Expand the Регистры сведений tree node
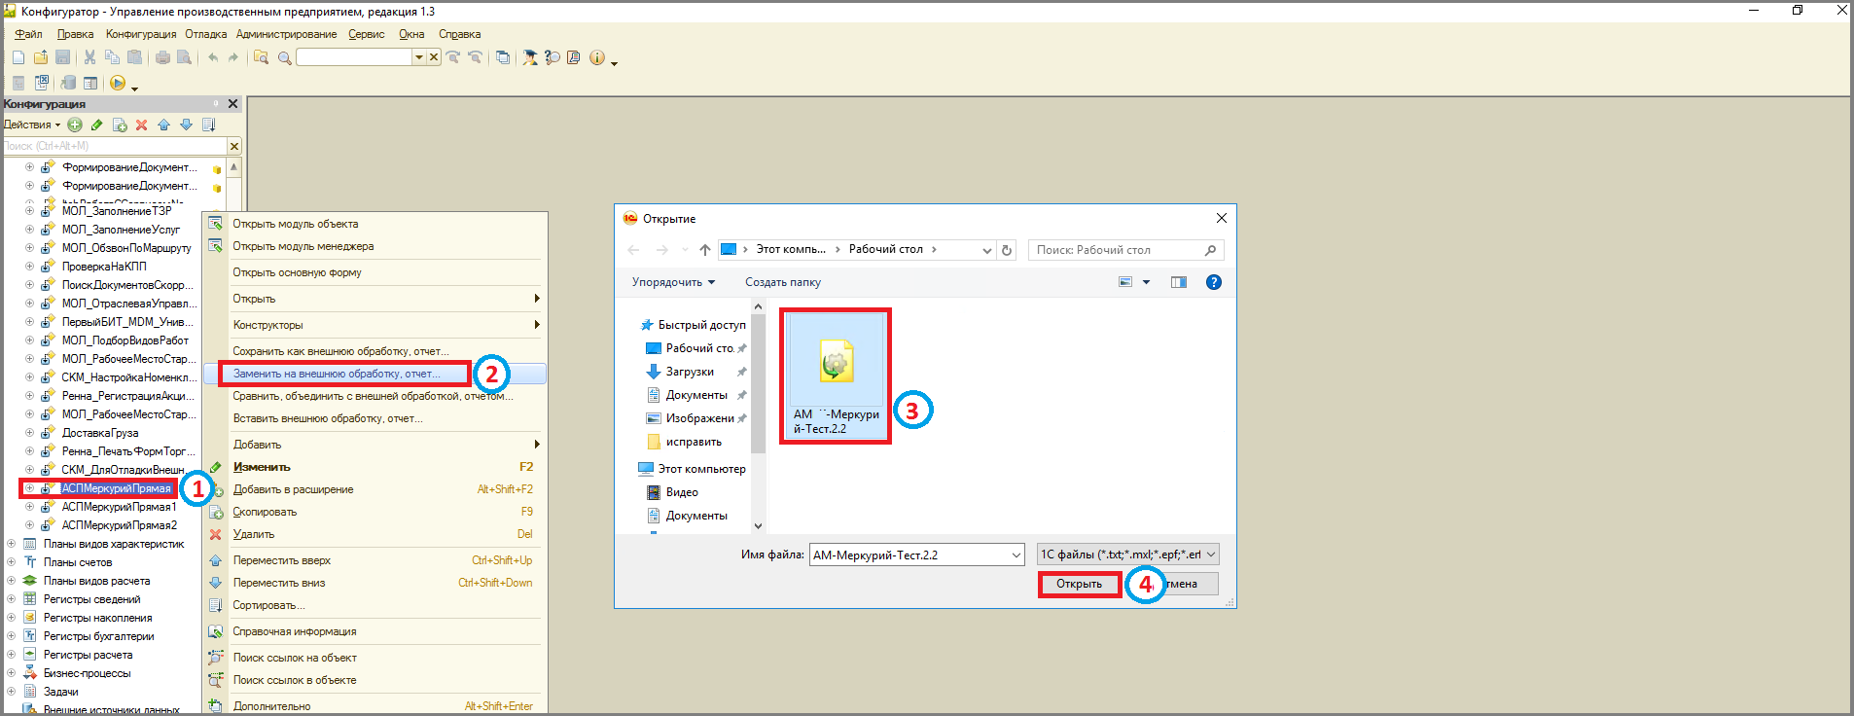Screen dimensions: 1854x716 click(12, 599)
